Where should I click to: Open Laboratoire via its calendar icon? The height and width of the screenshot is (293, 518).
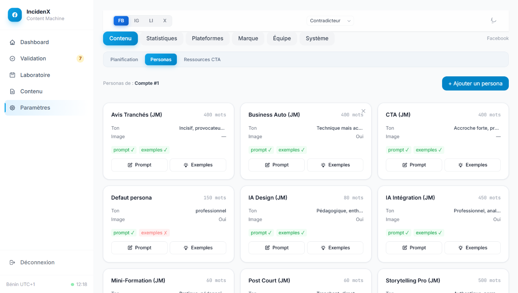(12, 75)
